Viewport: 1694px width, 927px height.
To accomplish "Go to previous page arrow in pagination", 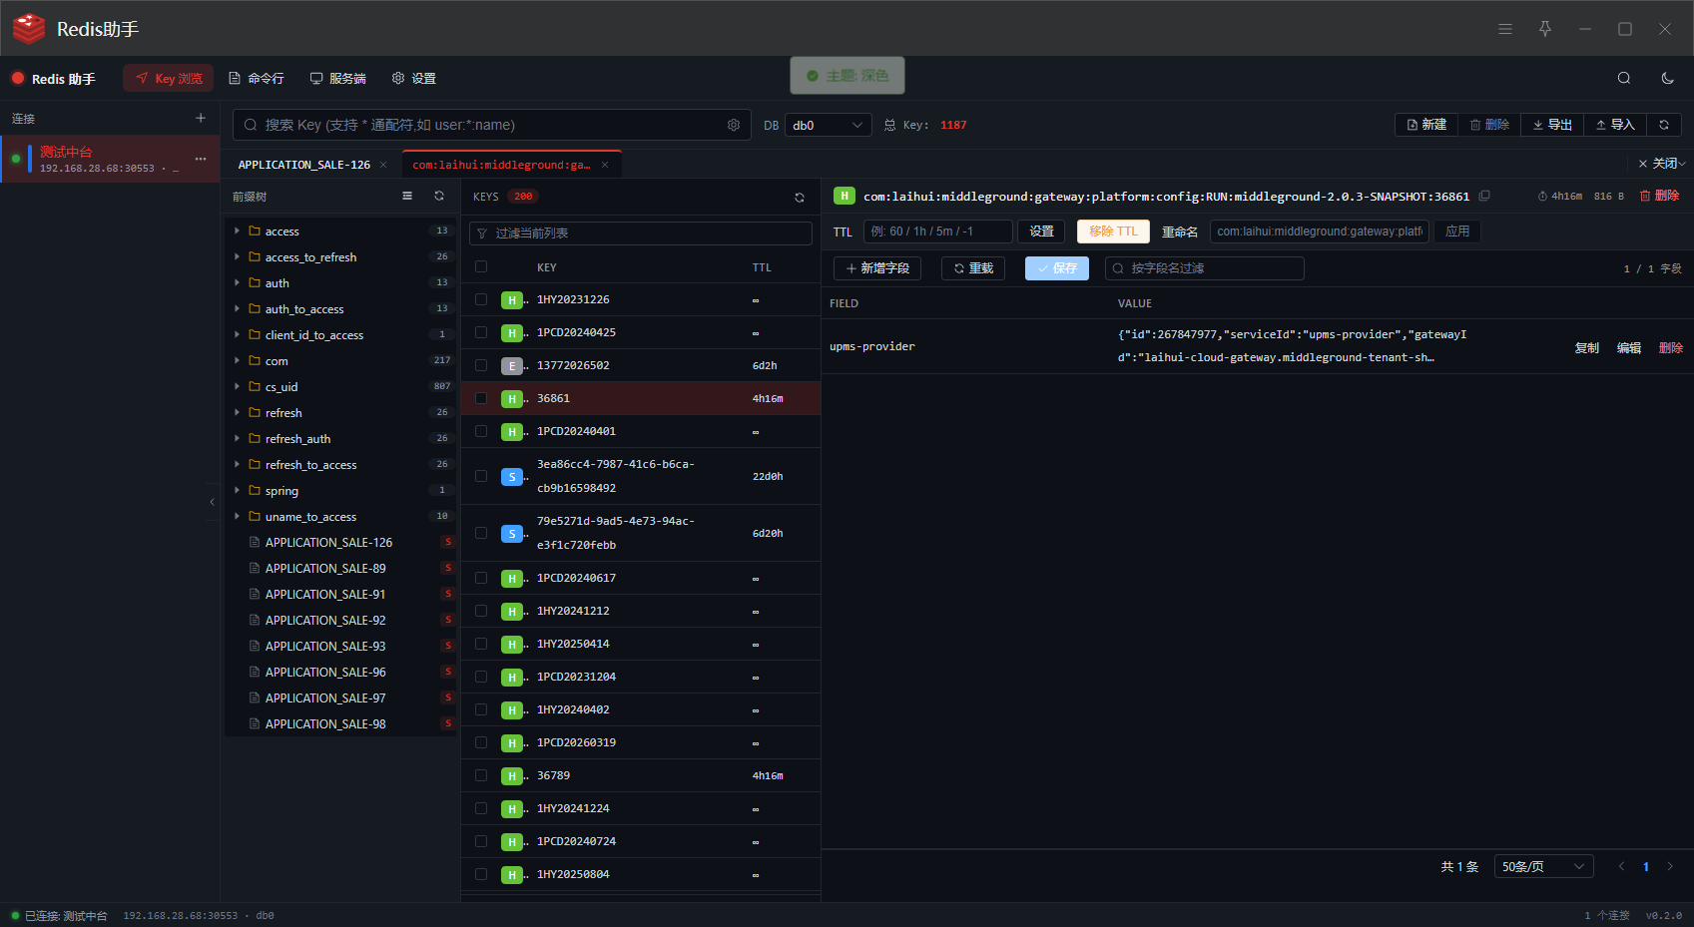I will (1622, 866).
